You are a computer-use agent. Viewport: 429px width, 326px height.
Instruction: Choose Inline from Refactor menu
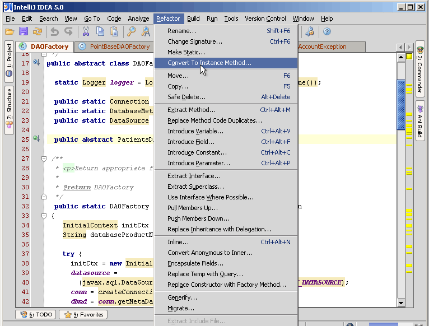226,242
